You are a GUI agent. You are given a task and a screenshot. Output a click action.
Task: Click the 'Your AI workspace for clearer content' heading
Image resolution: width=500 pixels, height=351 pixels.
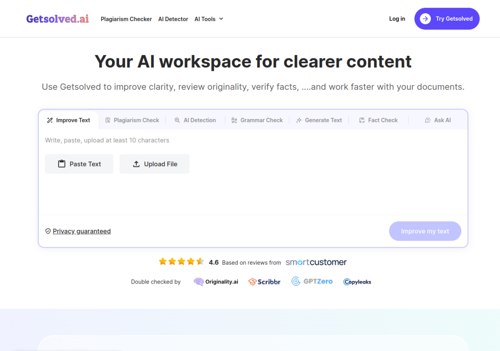[x=253, y=61]
